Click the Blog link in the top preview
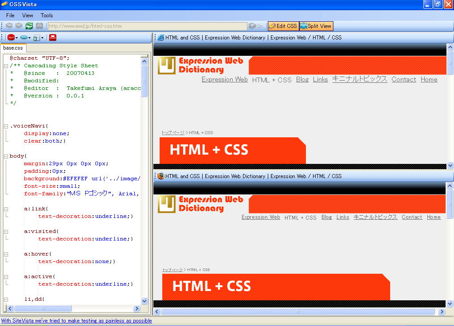 (302, 79)
